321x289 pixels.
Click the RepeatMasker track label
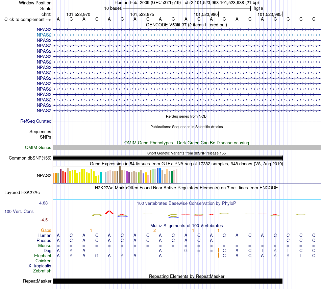37,281
